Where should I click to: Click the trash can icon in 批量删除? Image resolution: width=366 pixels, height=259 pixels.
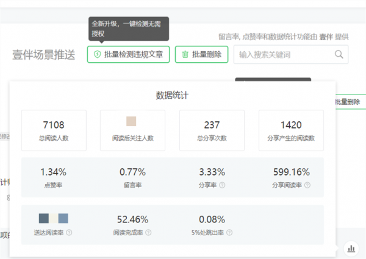(x=185, y=55)
